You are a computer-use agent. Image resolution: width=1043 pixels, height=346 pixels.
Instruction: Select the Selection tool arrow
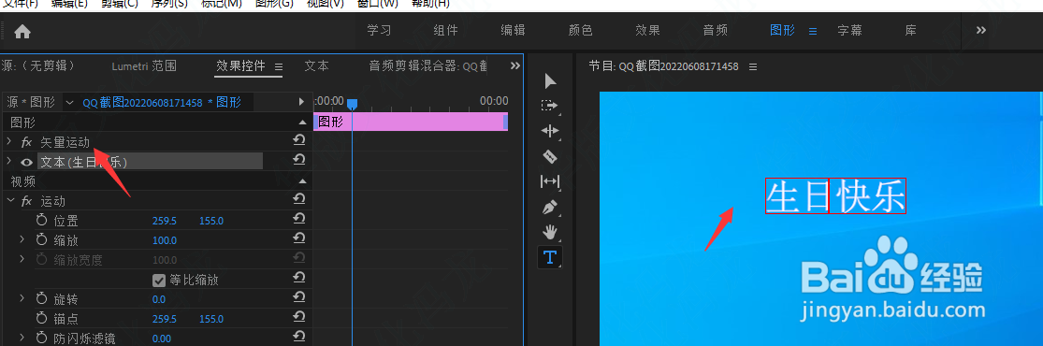(550, 81)
